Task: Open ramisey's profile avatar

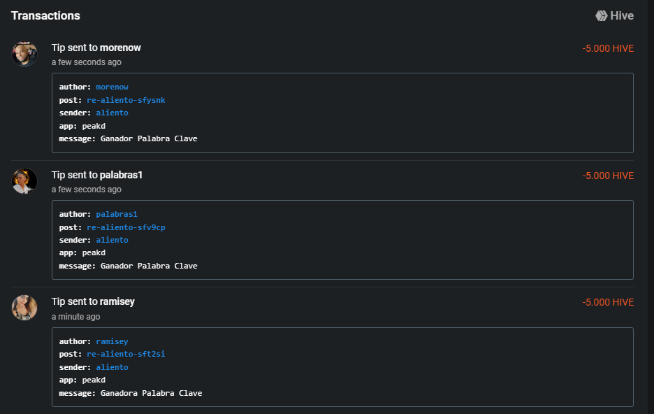Action: click(24, 308)
